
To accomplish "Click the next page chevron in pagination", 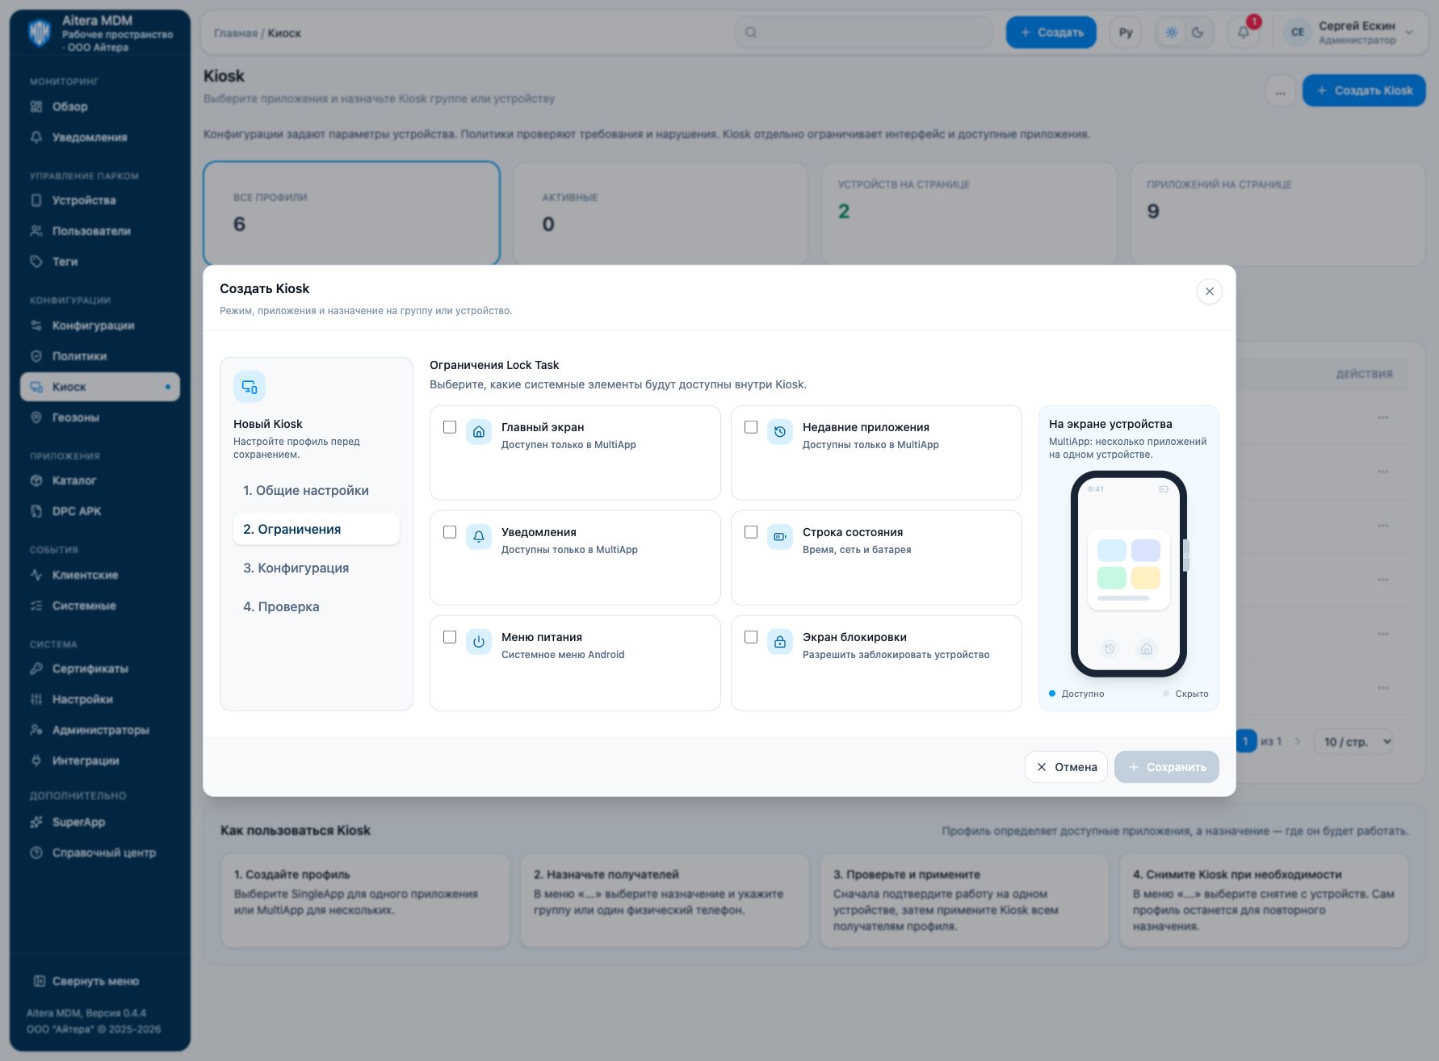I will click(x=1298, y=741).
